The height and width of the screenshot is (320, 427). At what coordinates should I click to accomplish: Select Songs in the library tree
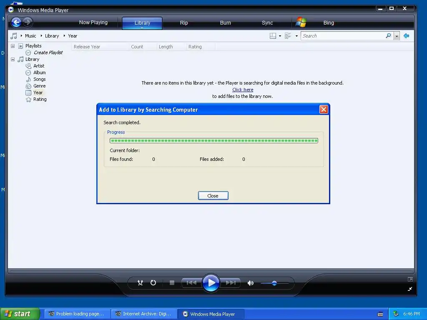pos(40,79)
